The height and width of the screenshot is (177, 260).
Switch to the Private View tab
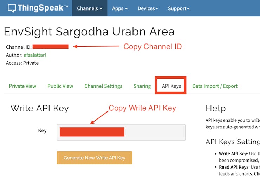22,86
